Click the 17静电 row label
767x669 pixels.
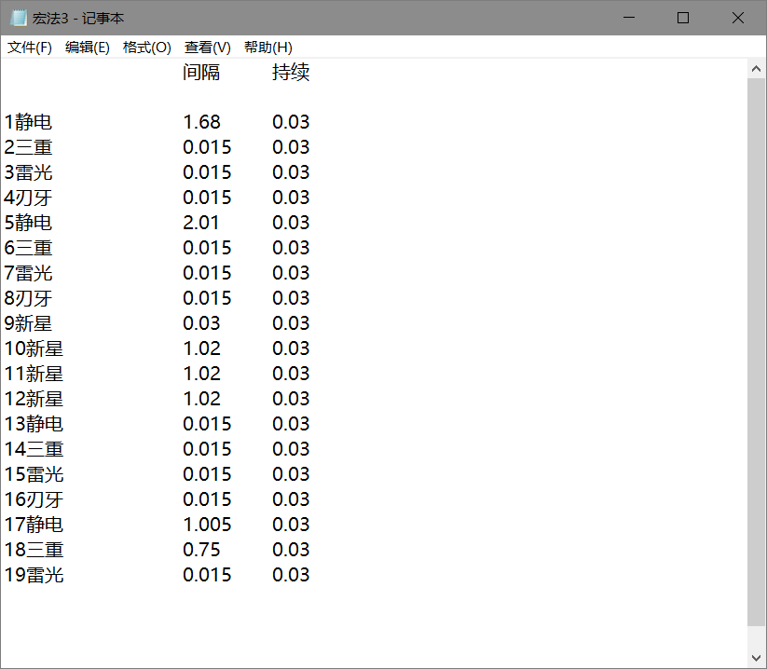pyautogui.click(x=34, y=525)
